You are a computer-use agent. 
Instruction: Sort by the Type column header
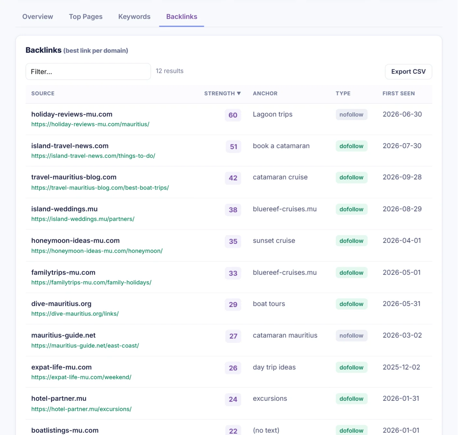pyautogui.click(x=343, y=93)
